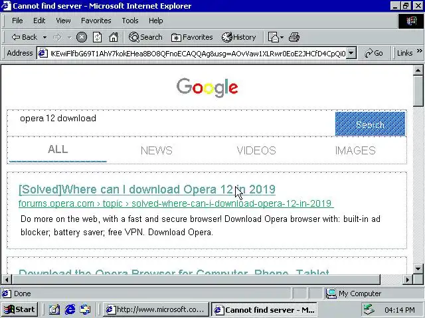Open the Tools menu
Viewport: 425px width, 318px height.
130,21
